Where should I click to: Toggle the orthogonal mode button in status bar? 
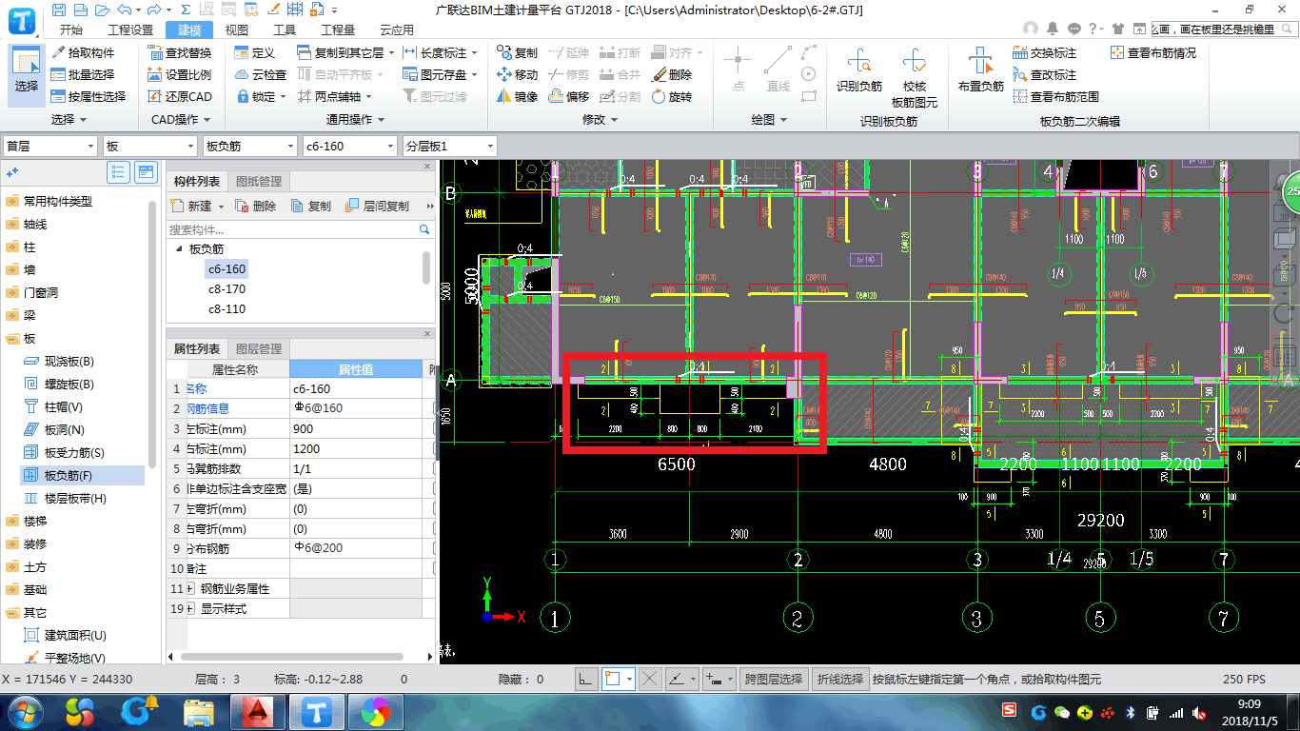click(x=586, y=679)
